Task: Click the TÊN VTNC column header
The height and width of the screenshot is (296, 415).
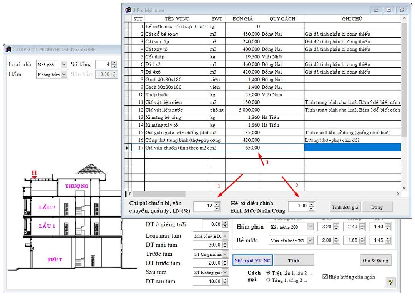Action: point(177,18)
